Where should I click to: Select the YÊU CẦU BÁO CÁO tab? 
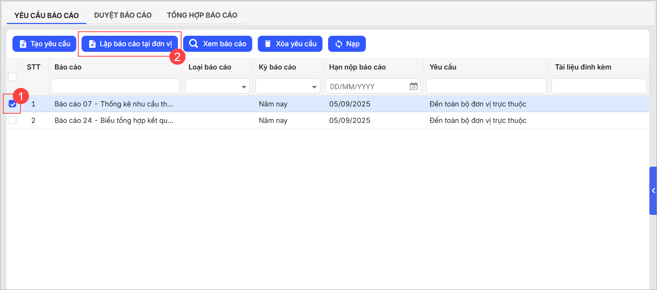tap(47, 15)
